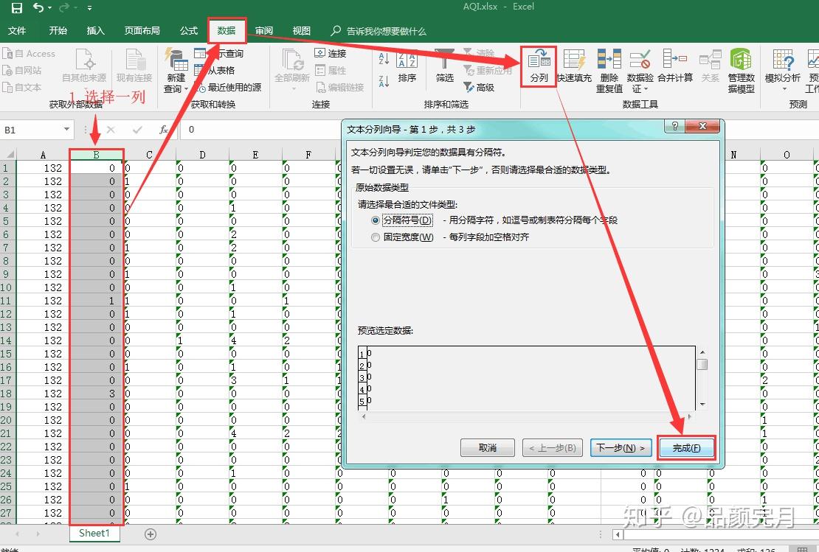
Task: Select the Sheet1 tab
Action: tap(94, 534)
